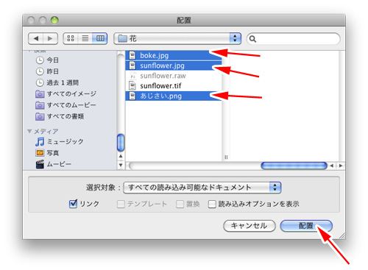Click the column resize handle below file list
The image size is (368, 270).
pyautogui.click(x=226, y=157)
